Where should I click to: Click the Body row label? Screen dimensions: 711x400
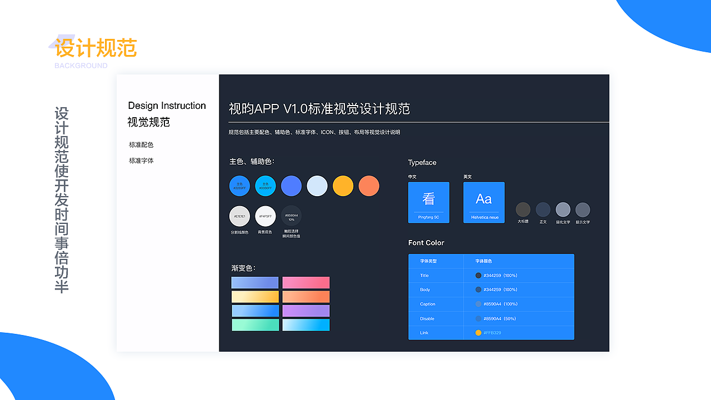[x=425, y=289]
